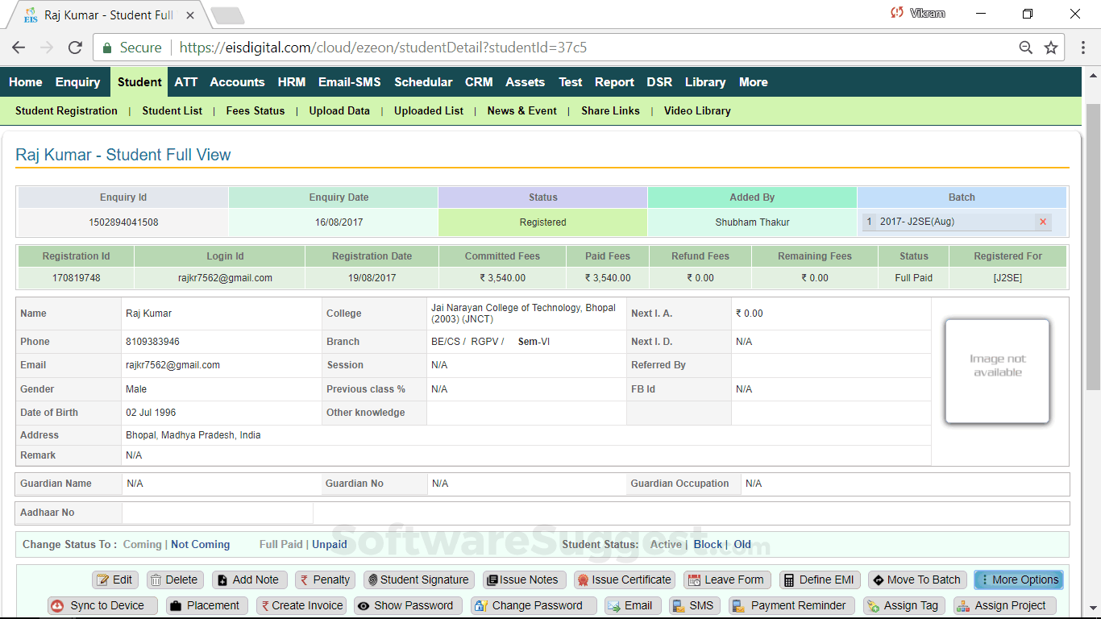Open a new browser tab
The image size is (1101, 619).
(228, 15)
